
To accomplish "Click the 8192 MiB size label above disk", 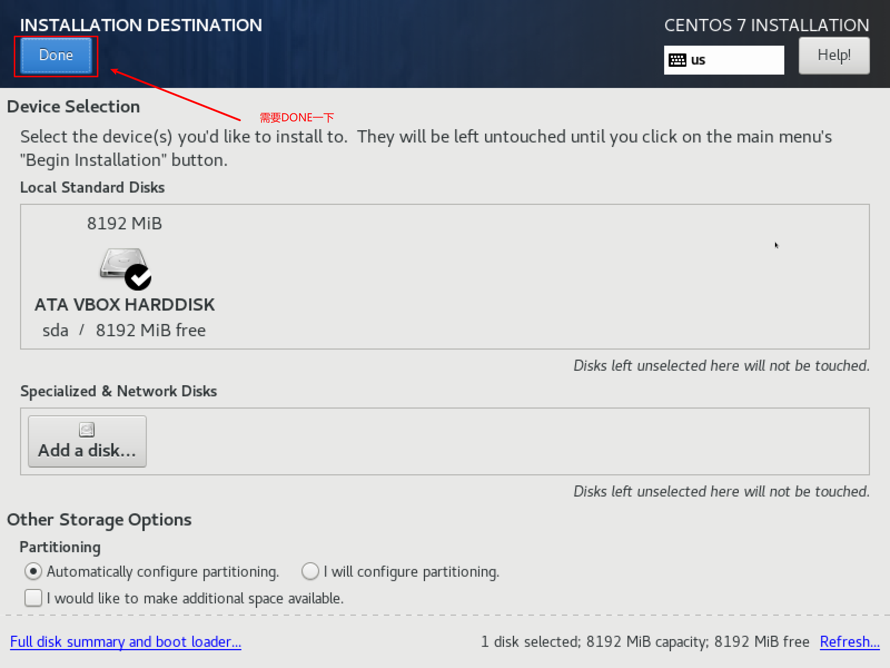I will 125,223.
